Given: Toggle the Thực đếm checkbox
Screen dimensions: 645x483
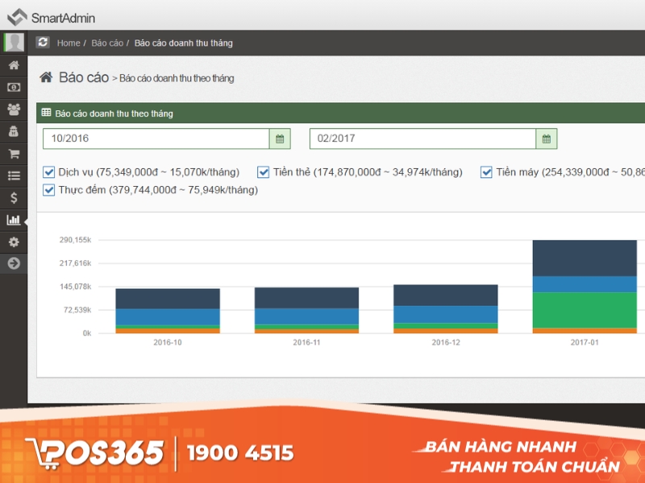Looking at the screenshot, I should pos(48,191).
